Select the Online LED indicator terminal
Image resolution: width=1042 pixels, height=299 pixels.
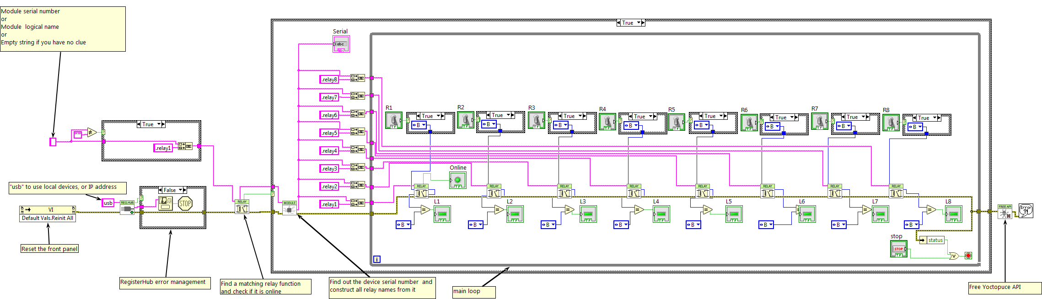pos(457,180)
